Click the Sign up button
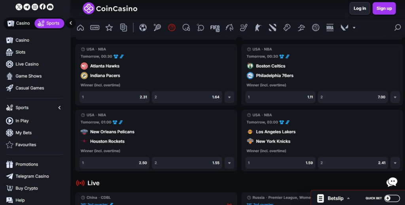The width and height of the screenshot is (405, 205). (x=384, y=8)
